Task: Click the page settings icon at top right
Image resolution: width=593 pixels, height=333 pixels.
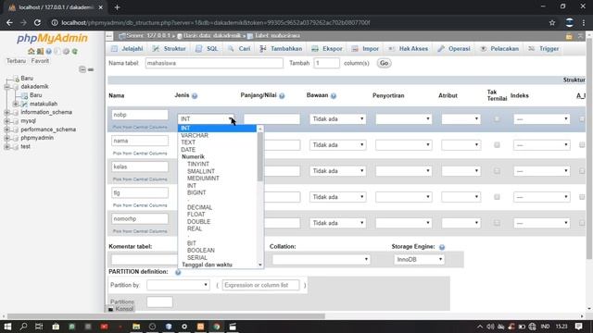Action: point(569,36)
